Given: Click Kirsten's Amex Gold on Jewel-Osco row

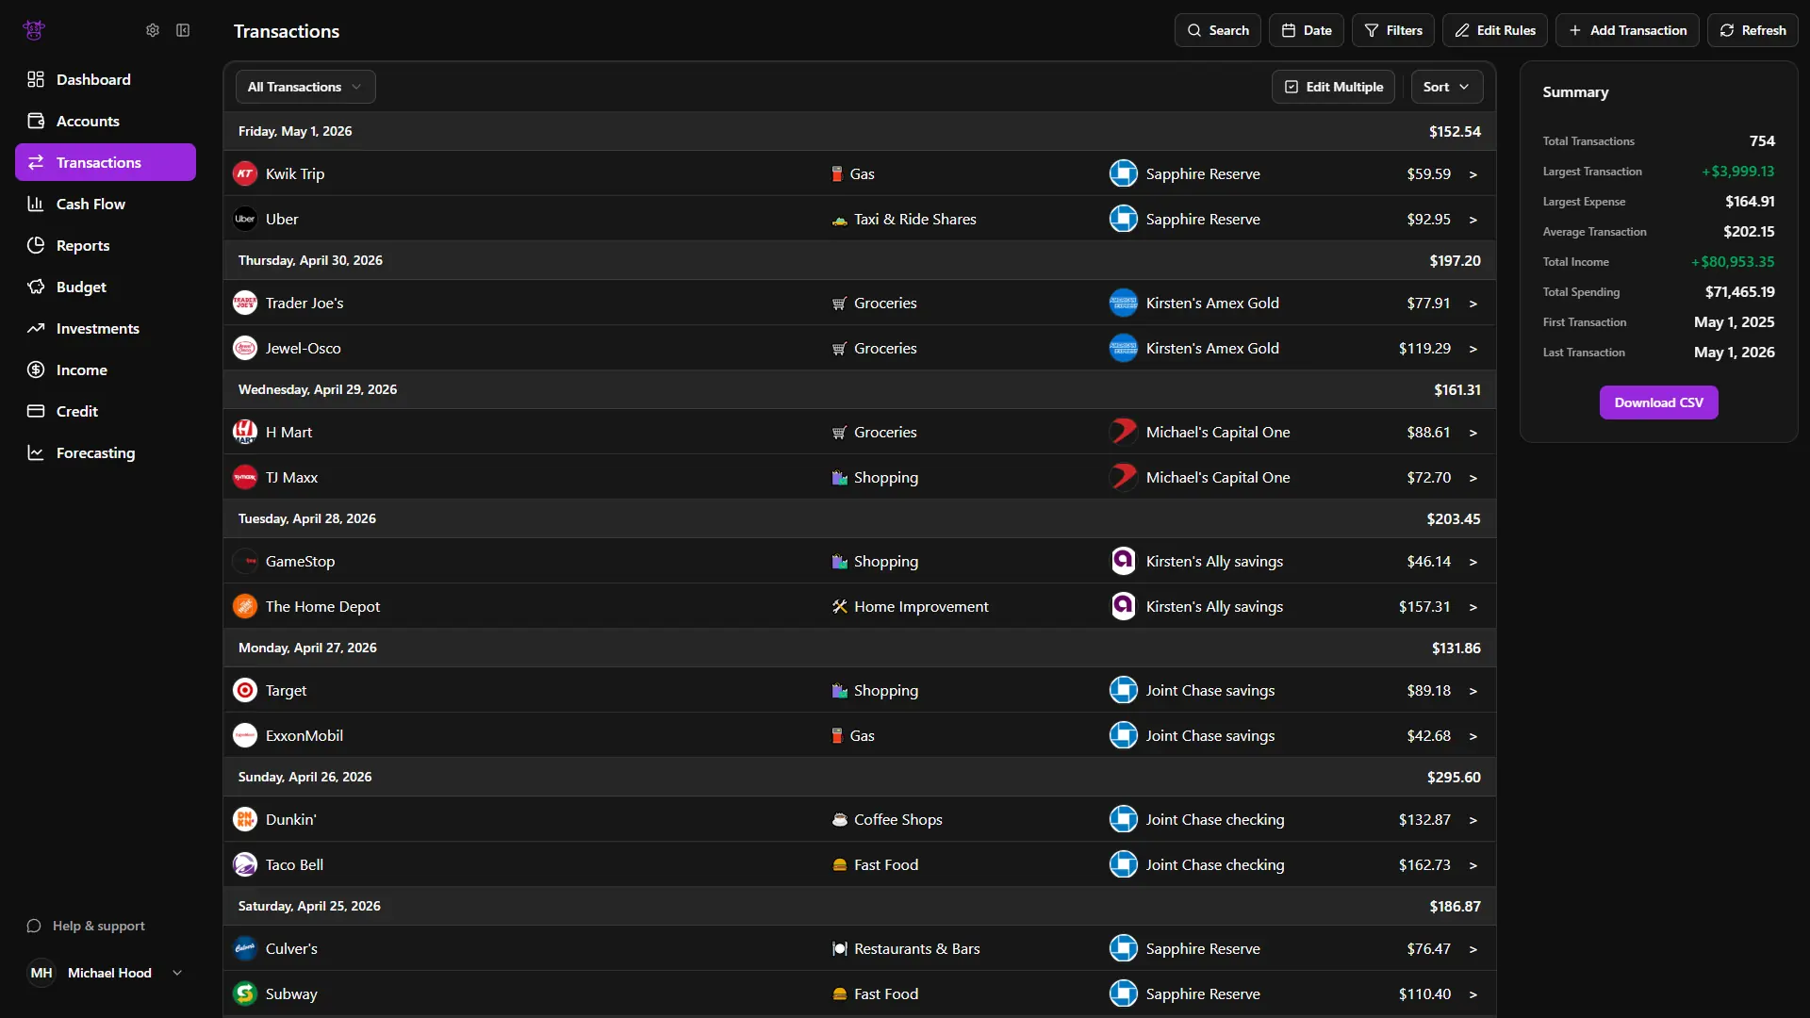Looking at the screenshot, I should pyautogui.click(x=1212, y=348).
